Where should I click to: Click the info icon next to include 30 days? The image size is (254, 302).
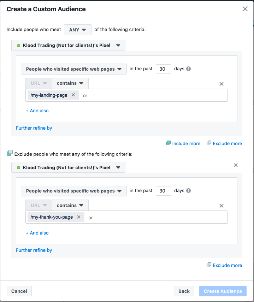188,69
